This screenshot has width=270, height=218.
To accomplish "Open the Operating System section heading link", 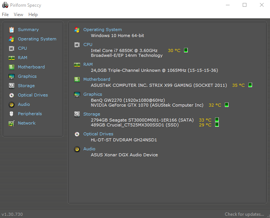I will coord(102,30).
